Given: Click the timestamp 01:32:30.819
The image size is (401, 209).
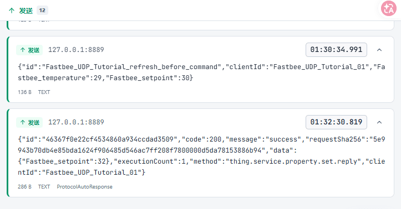Looking at the screenshot, I should [336, 122].
